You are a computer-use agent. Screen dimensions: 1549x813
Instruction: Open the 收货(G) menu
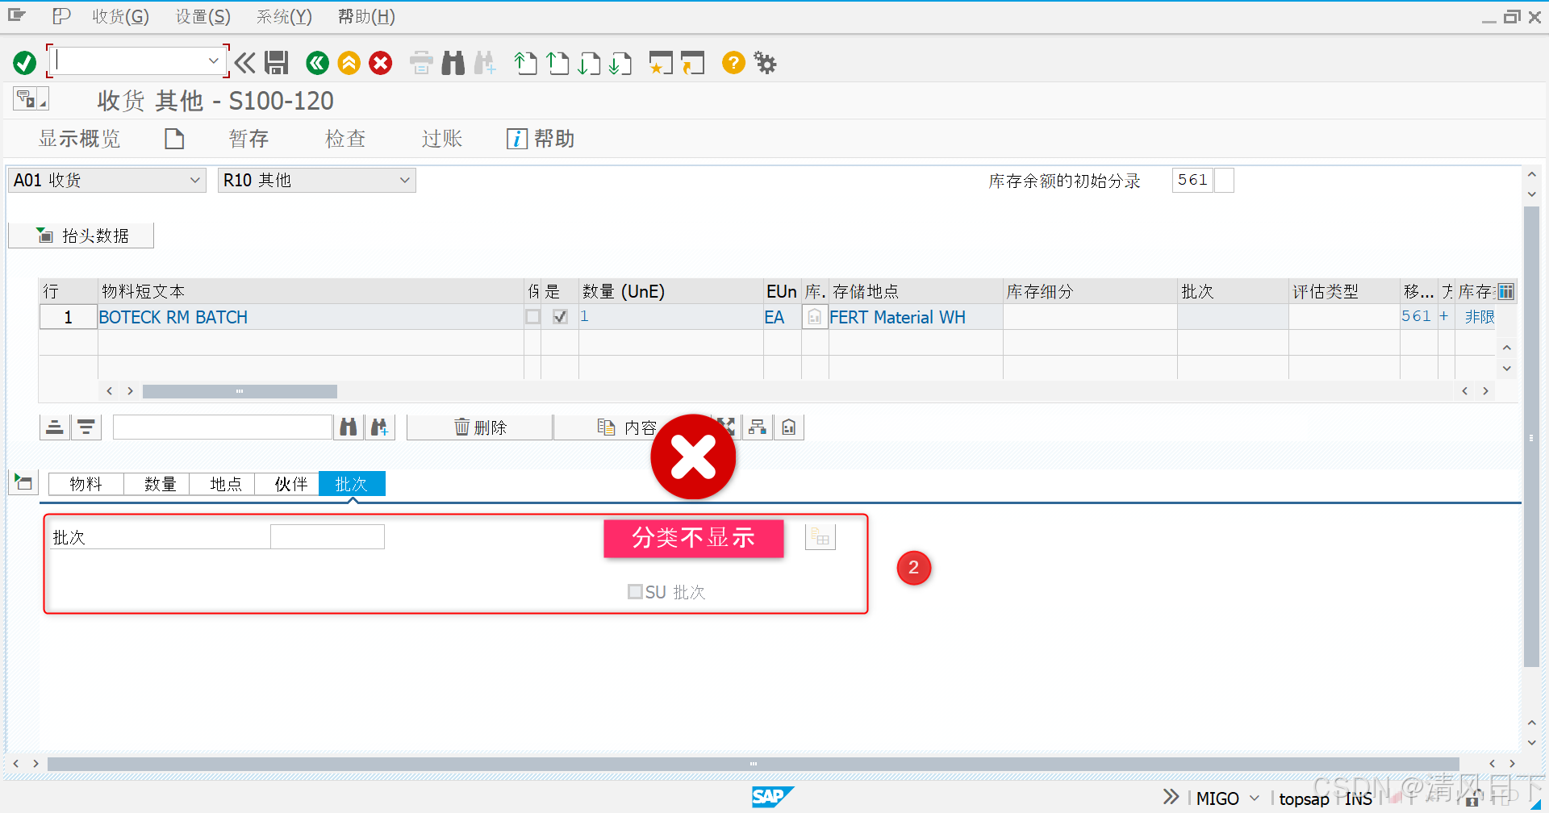point(120,16)
